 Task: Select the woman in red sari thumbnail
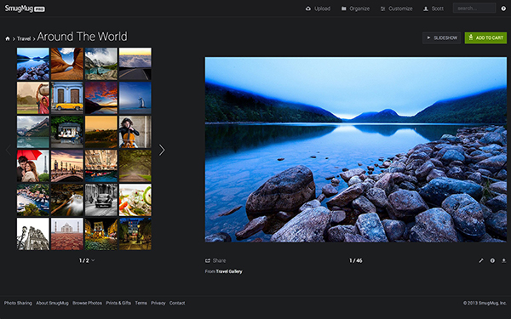click(33, 98)
